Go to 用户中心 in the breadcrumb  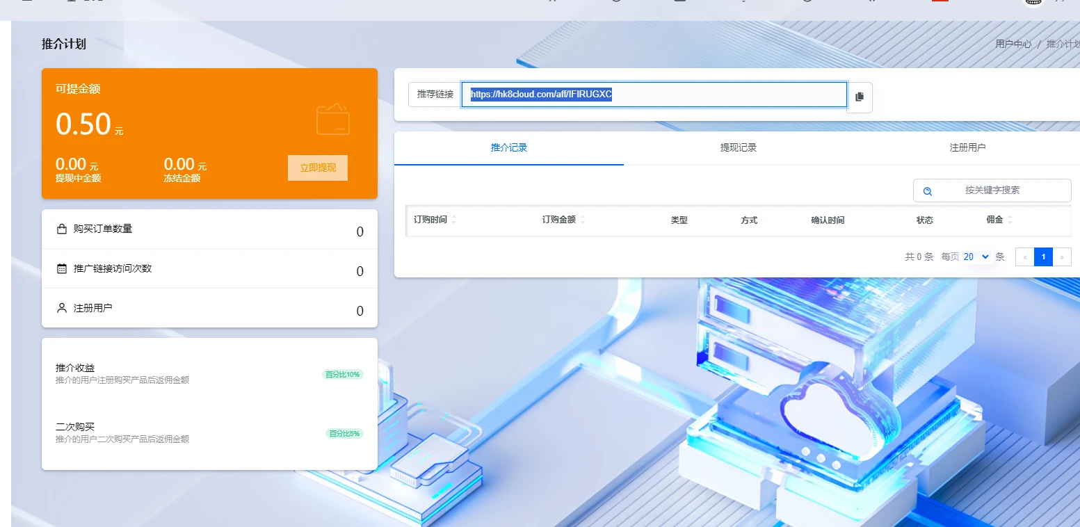point(1013,44)
